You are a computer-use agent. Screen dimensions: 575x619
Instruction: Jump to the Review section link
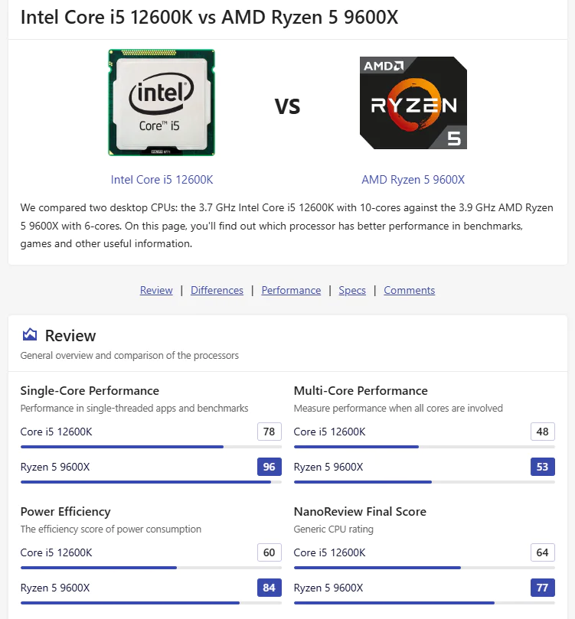tap(156, 291)
